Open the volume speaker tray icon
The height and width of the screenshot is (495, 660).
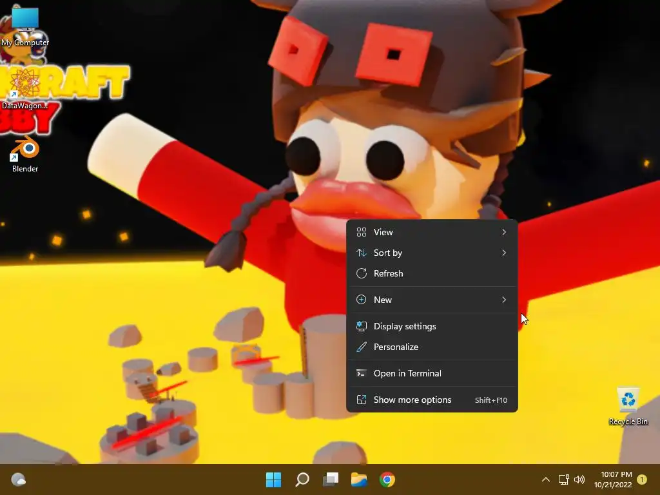pos(579,480)
